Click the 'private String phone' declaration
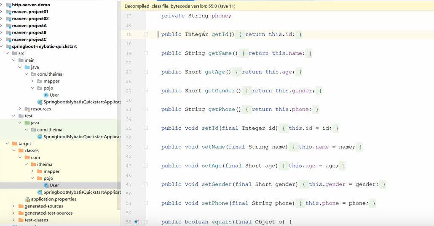 coord(196,16)
